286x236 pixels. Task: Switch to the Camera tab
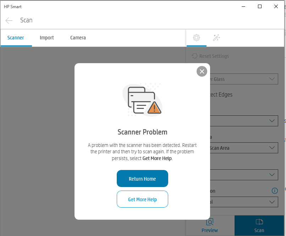(x=78, y=38)
